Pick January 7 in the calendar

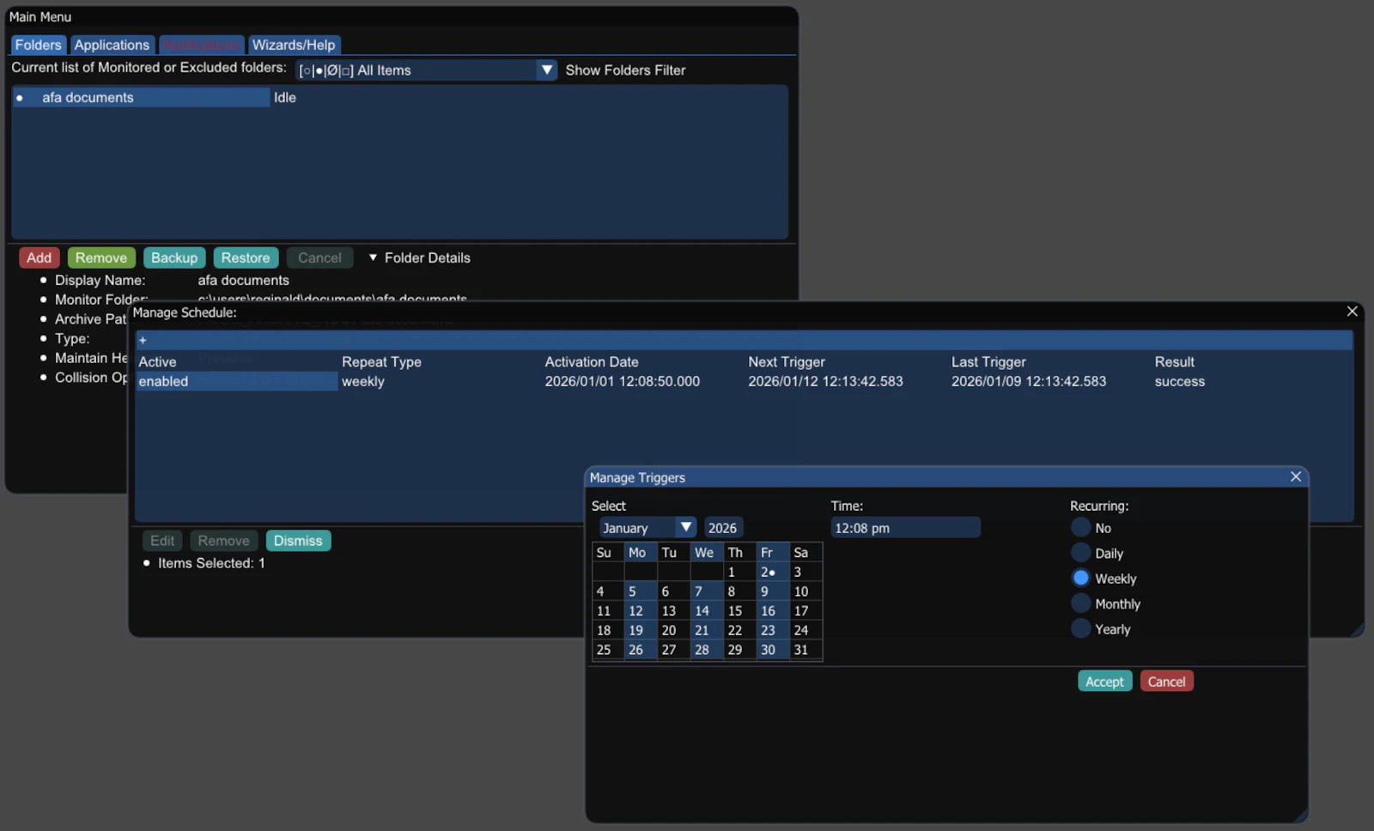[707, 591]
